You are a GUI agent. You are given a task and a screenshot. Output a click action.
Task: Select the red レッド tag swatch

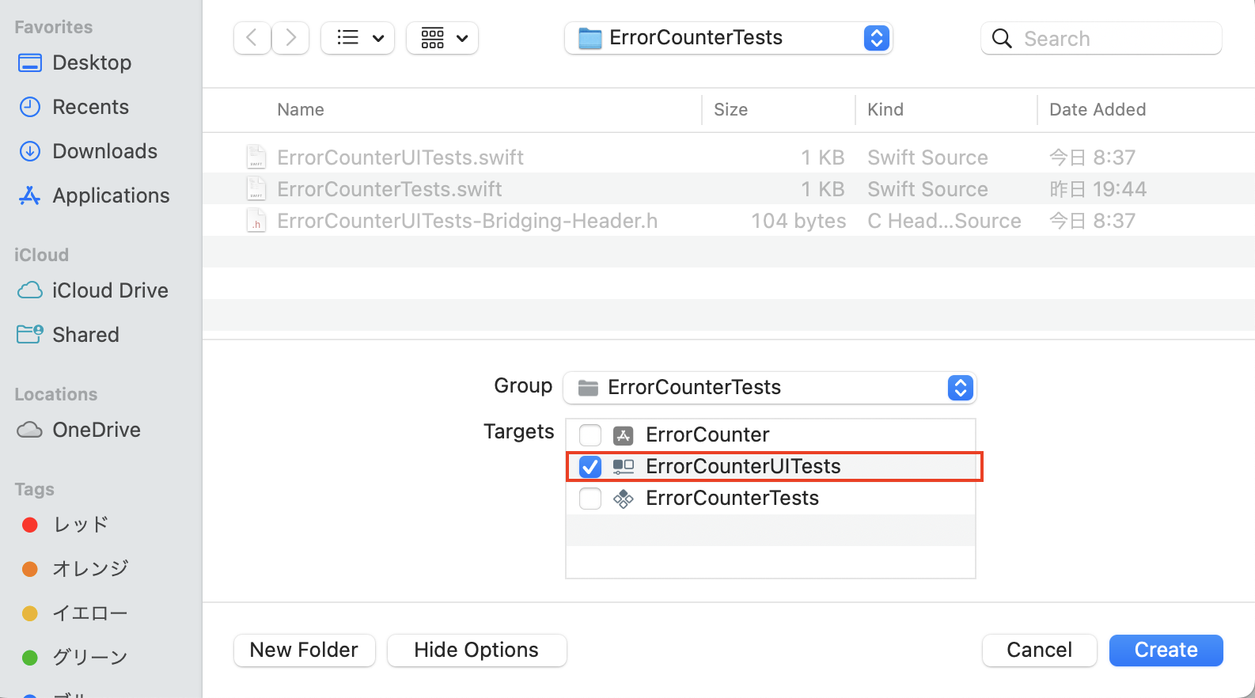pos(29,524)
